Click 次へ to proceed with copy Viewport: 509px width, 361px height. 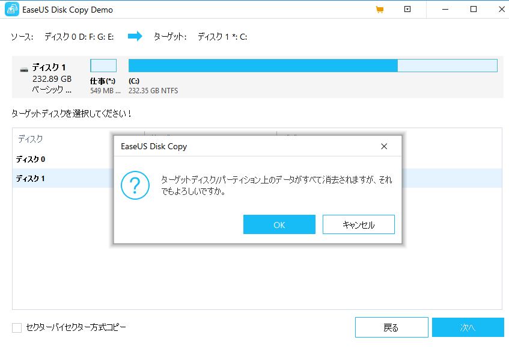[468, 327]
